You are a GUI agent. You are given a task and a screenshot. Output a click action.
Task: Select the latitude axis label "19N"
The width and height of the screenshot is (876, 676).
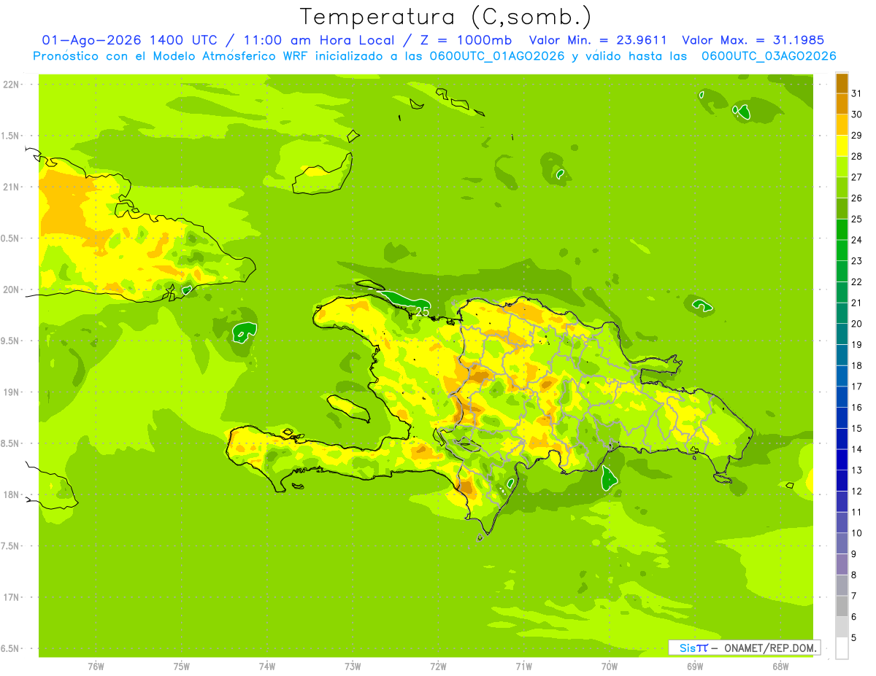[12, 392]
